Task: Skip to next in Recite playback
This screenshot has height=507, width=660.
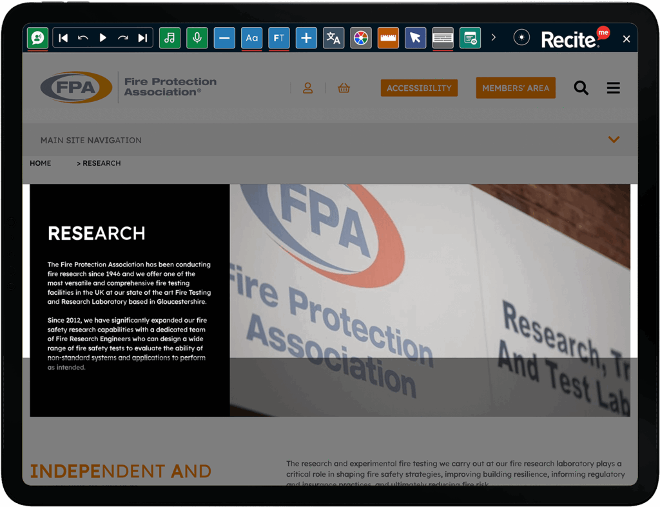Action: 142,38
